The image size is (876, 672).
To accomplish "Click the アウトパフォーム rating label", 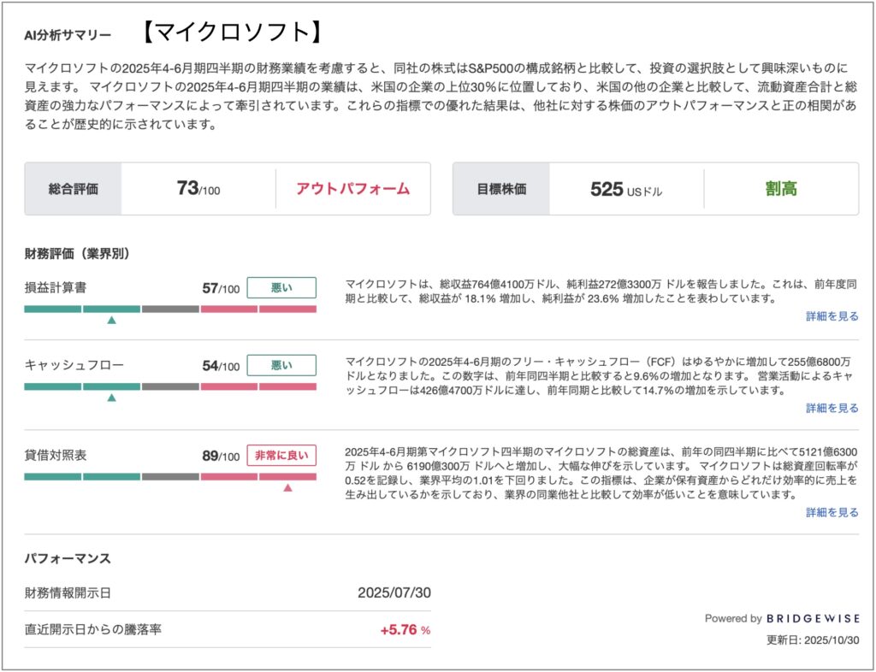I will (x=352, y=189).
